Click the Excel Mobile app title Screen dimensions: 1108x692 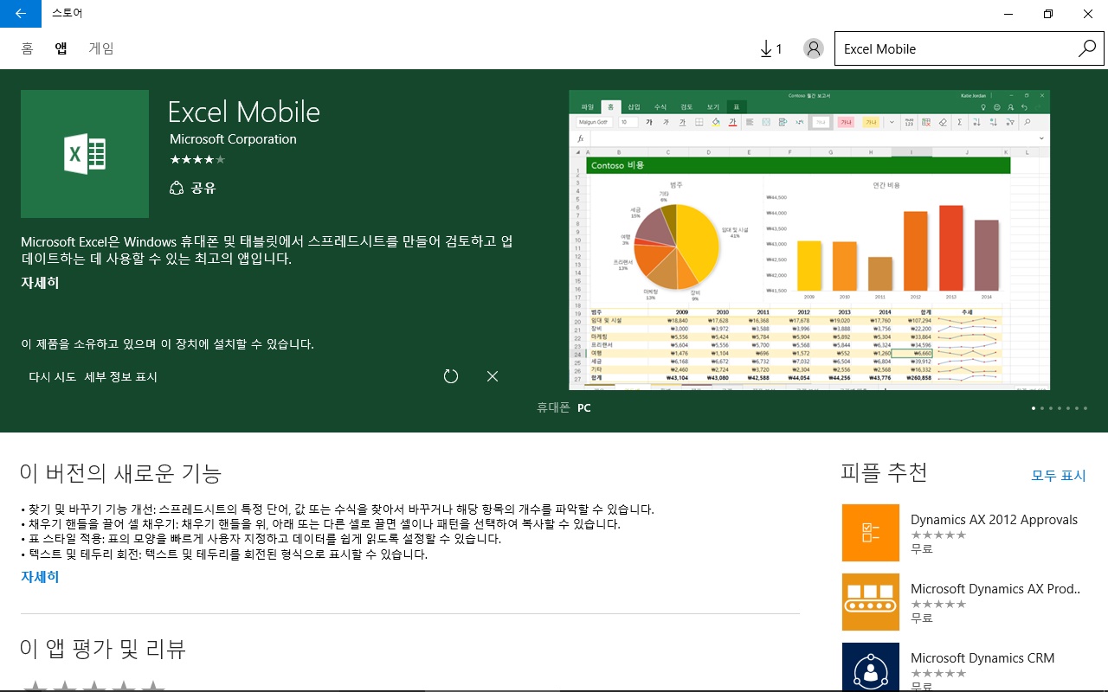244,112
